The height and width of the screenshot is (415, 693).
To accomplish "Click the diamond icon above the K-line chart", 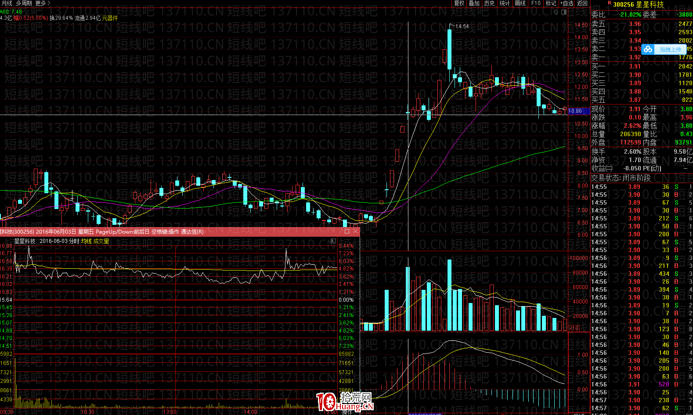I will tap(556, 12).
